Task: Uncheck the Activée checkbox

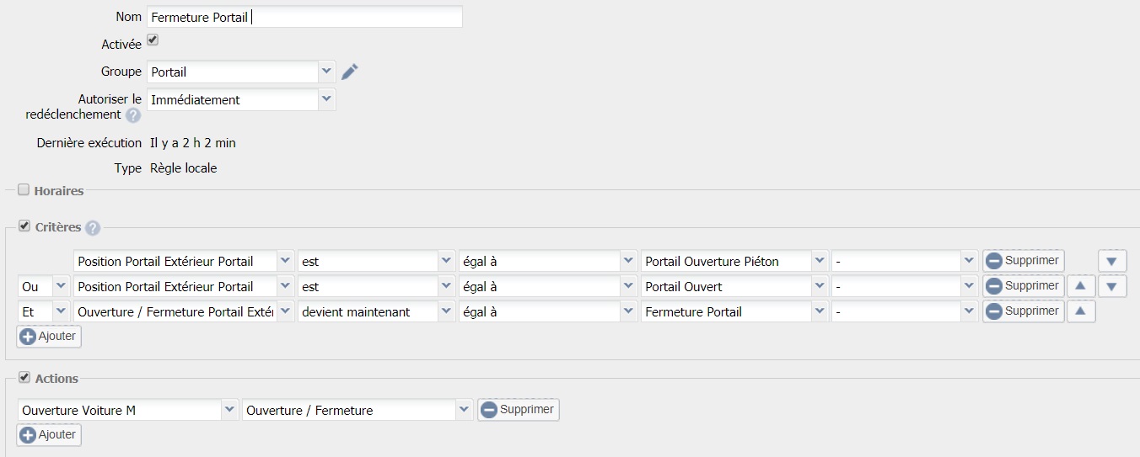Action: [153, 40]
